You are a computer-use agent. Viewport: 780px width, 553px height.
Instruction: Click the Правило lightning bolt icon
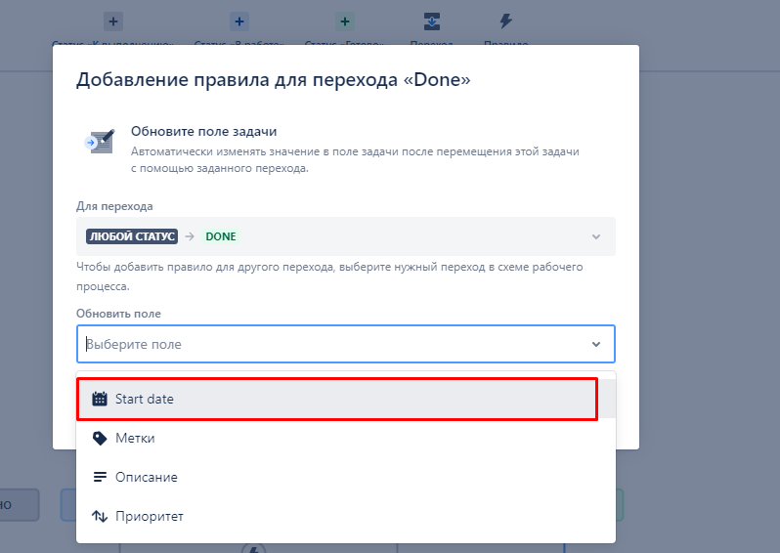[x=506, y=21]
